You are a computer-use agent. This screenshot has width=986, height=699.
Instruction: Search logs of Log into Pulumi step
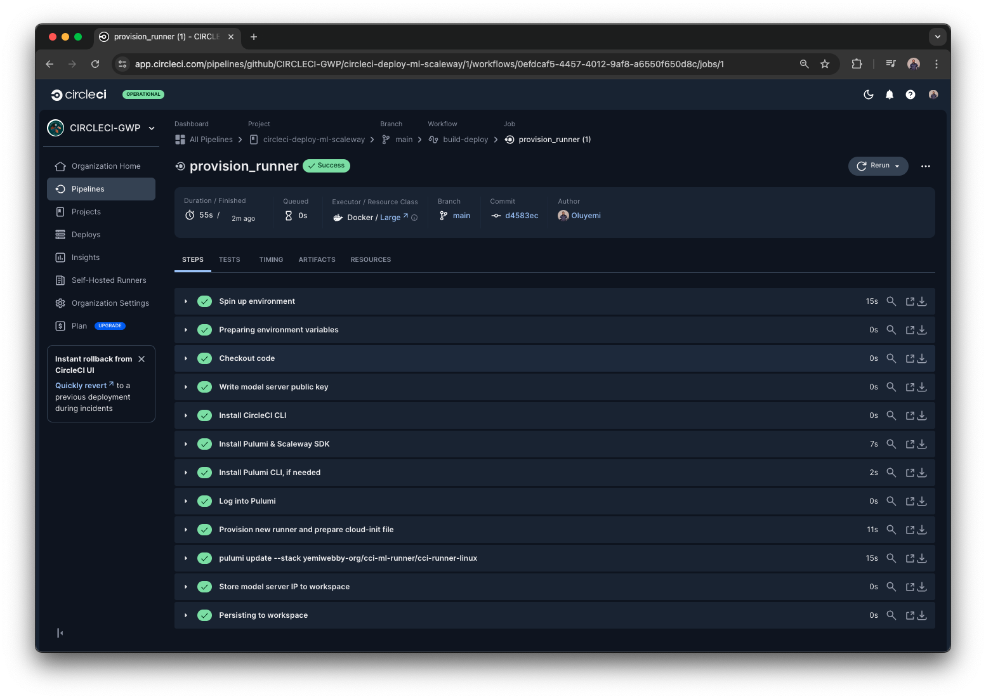891,501
